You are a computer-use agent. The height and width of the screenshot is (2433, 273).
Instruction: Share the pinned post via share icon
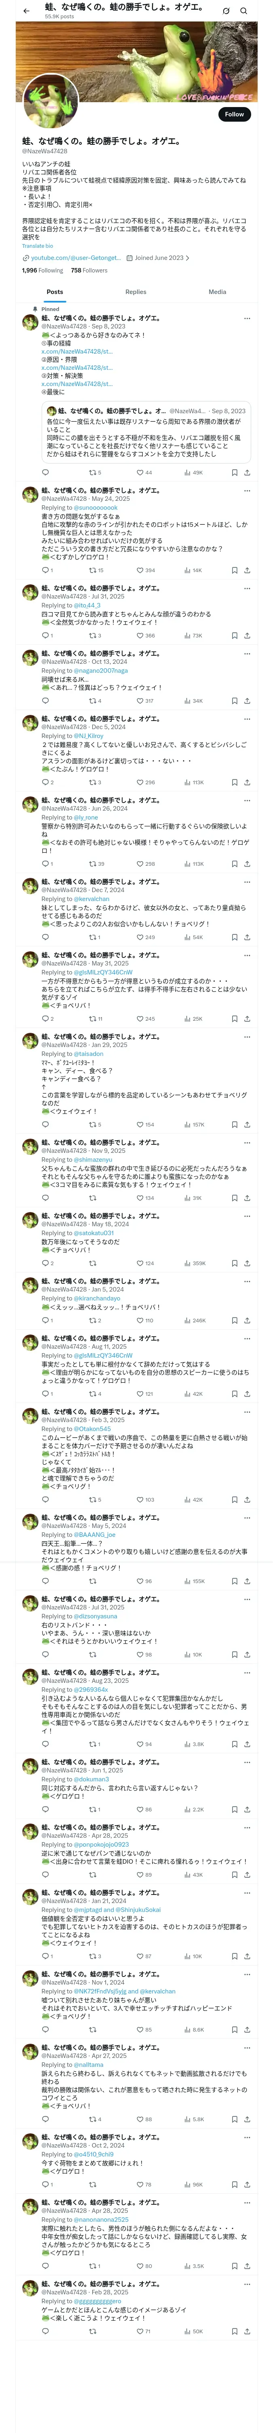[248, 472]
